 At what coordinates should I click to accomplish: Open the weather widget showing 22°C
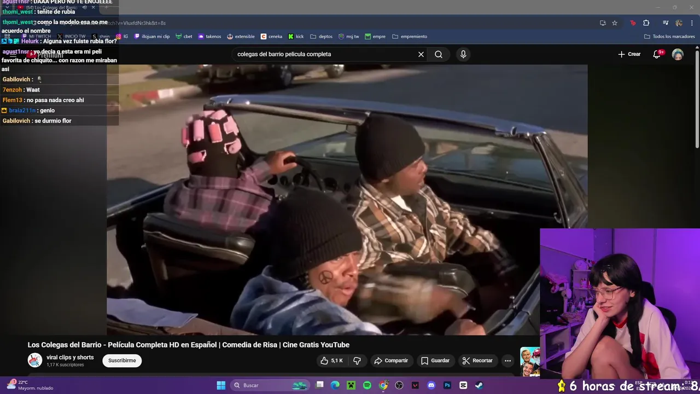click(x=30, y=385)
